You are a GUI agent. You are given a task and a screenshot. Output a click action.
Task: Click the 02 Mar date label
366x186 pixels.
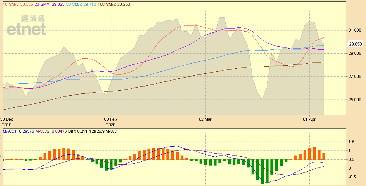tap(205, 119)
